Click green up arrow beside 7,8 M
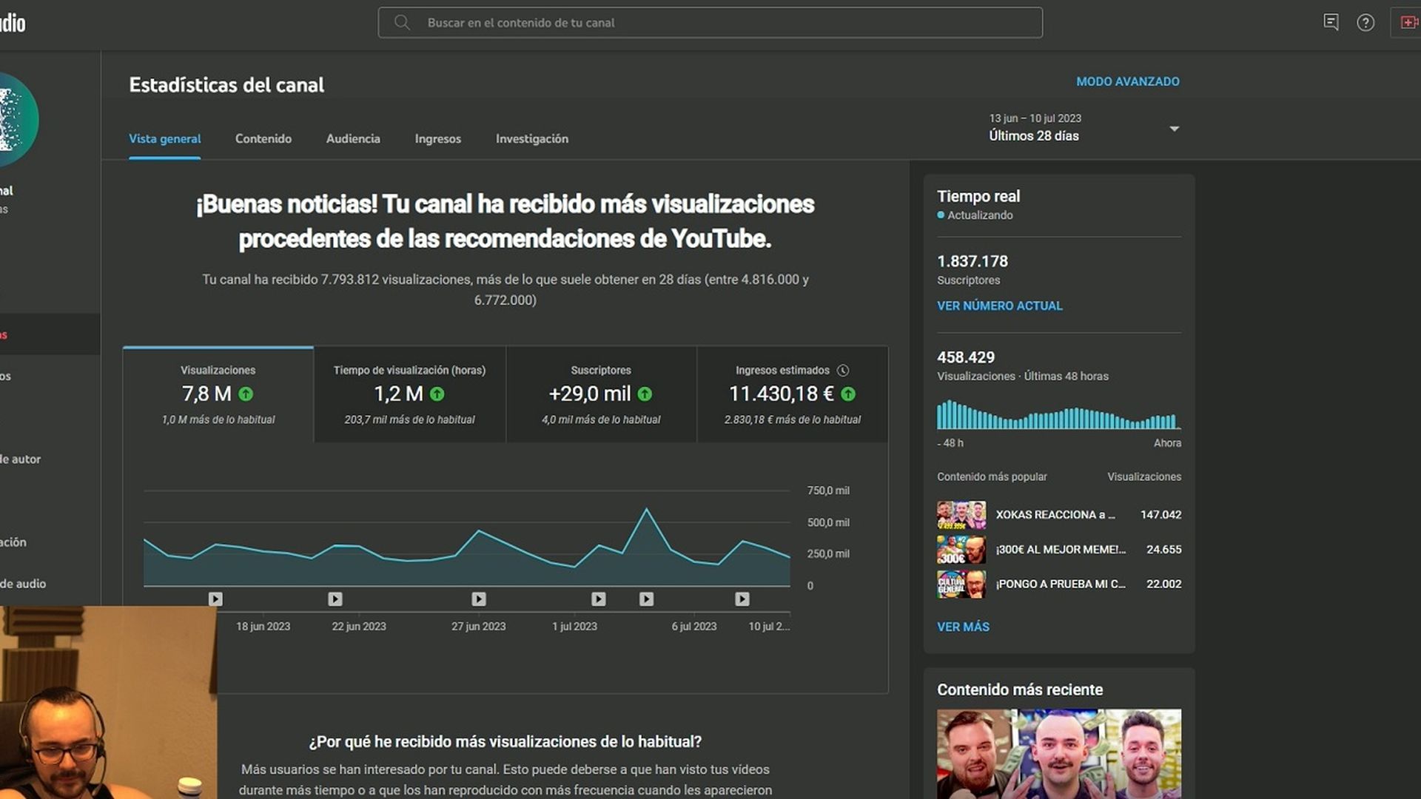This screenshot has height=799, width=1421. click(x=246, y=394)
